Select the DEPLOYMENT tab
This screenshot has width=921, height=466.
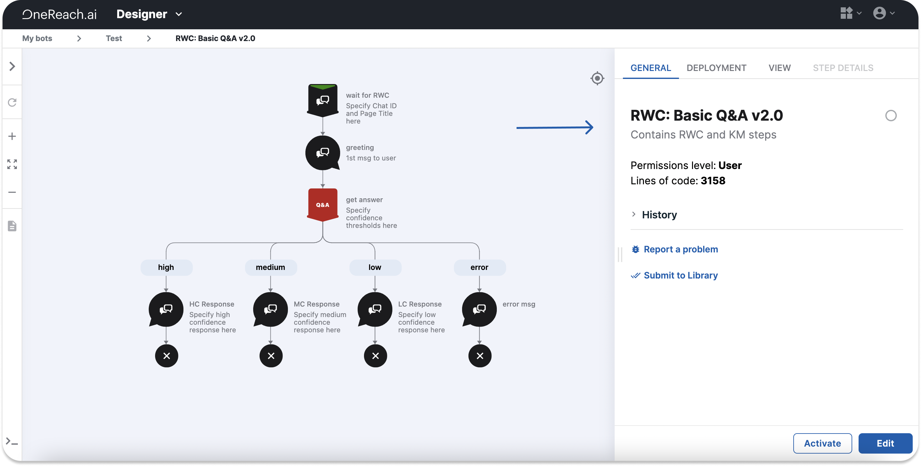717,68
